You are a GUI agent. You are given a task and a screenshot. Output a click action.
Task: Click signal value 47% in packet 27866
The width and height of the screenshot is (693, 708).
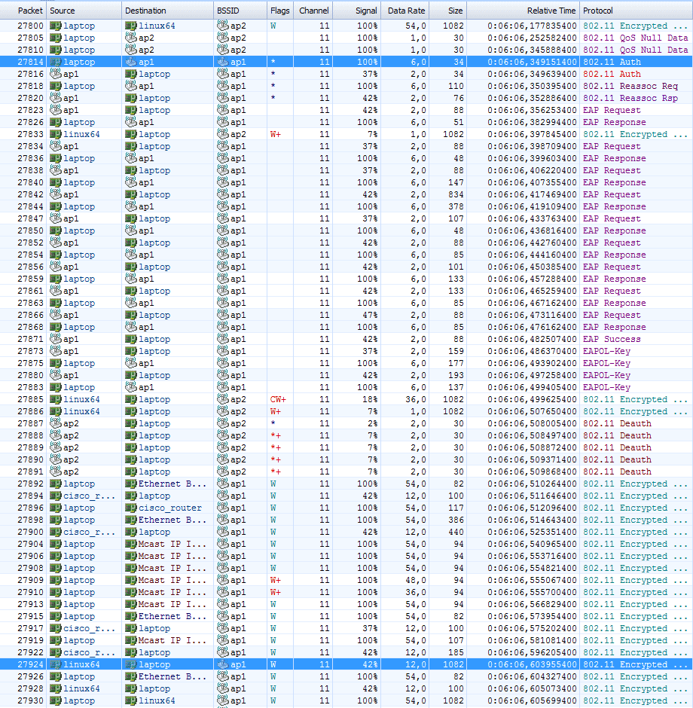point(370,315)
